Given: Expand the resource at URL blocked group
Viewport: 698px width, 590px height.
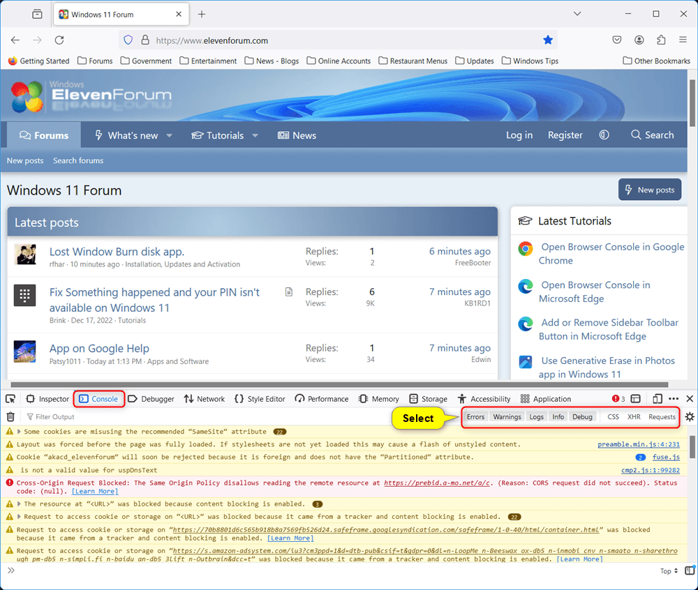Looking at the screenshot, I should pos(19,504).
